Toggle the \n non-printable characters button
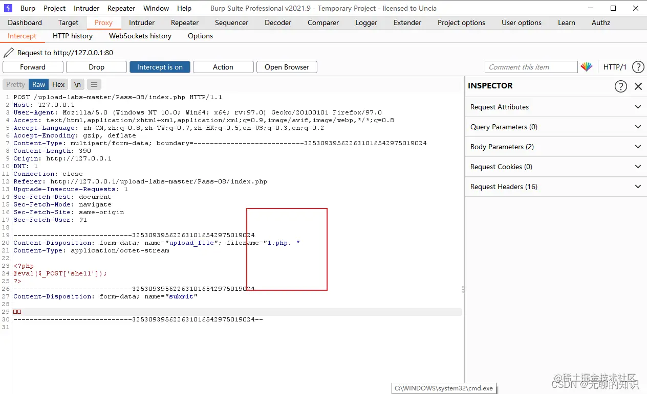This screenshot has width=647, height=394. [77, 84]
